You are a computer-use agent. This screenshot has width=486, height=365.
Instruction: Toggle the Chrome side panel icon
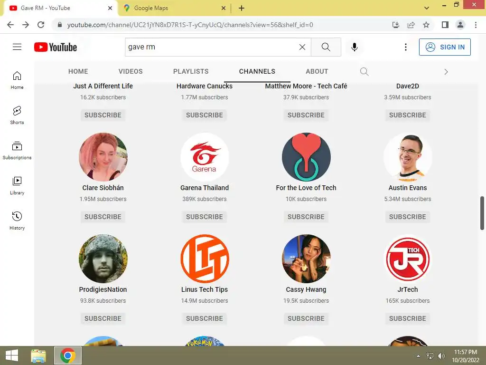(445, 25)
